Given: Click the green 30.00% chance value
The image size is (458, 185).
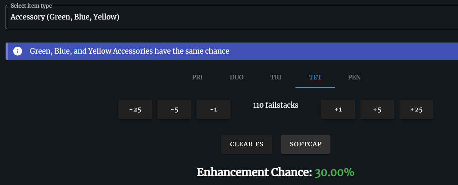Looking at the screenshot, I should [x=335, y=172].
